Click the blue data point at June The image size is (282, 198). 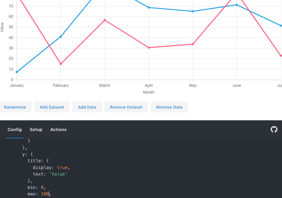click(237, 5)
